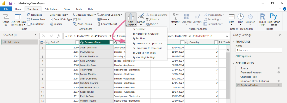Image resolution: width=287 pixels, height=103 pixels.
Task: Open the Extract dropdown
Action: pos(153,19)
